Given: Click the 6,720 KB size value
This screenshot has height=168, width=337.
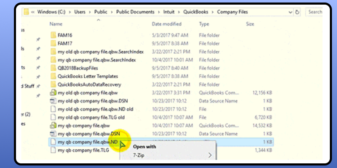Looking at the screenshot, I should (263, 118).
